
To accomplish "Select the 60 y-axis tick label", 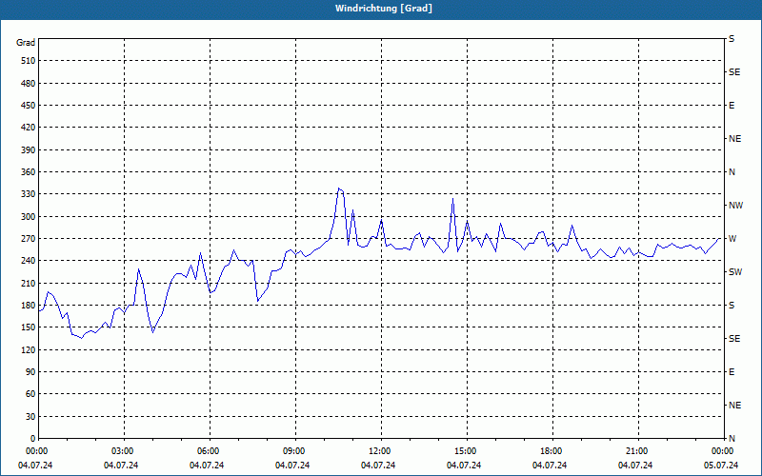I will point(30,394).
